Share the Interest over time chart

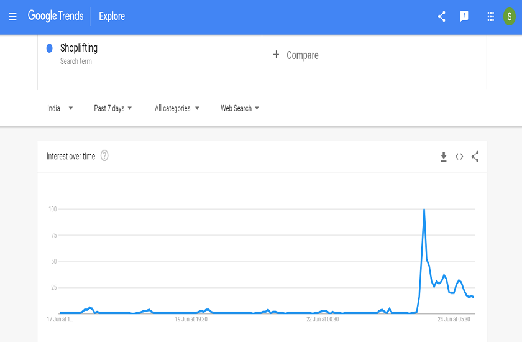click(x=475, y=157)
